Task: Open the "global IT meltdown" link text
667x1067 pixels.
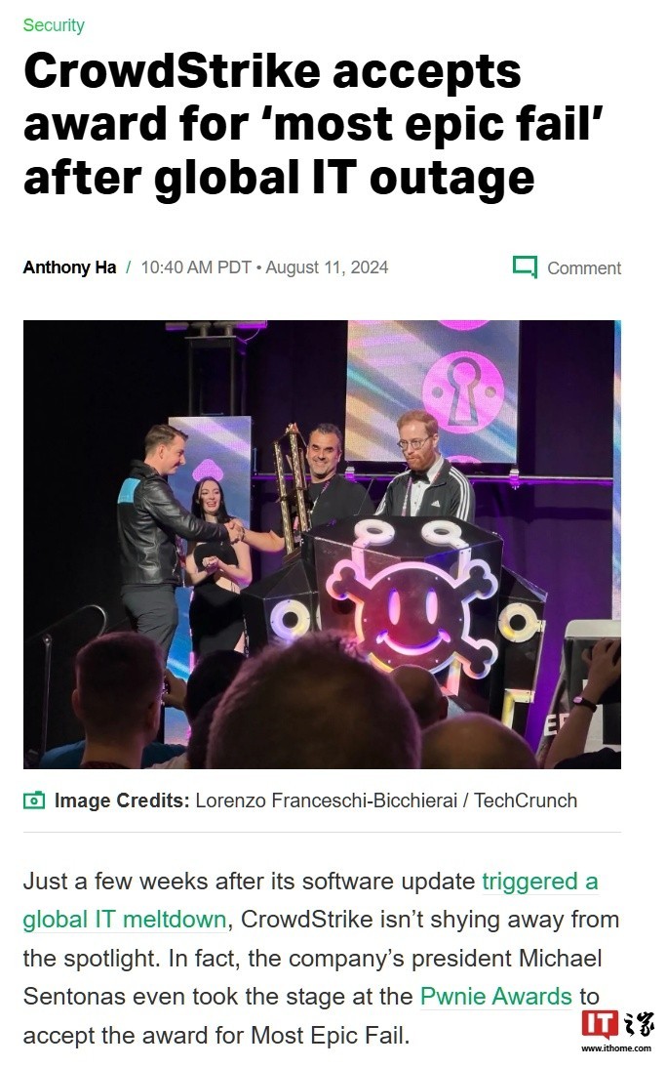Action: click(x=125, y=920)
